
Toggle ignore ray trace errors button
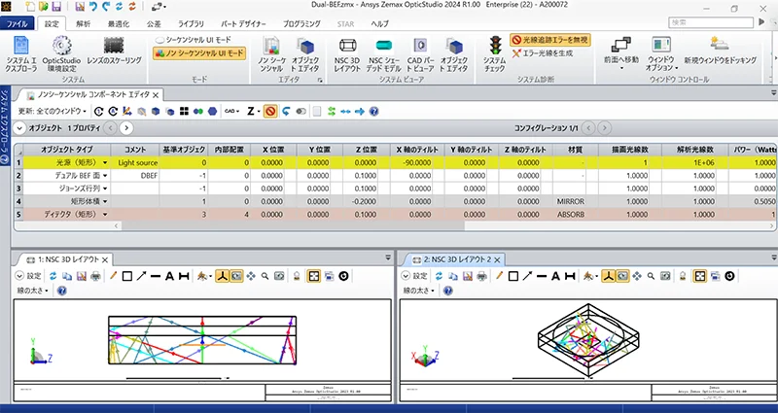[550, 40]
